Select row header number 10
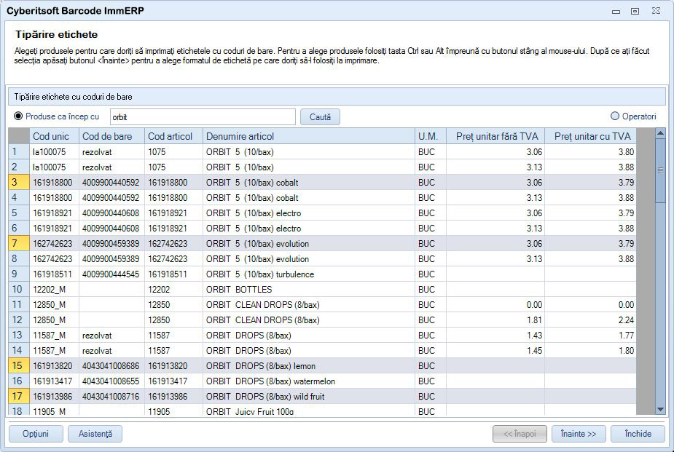Image resolution: width=674 pixels, height=452 pixels. point(19,289)
